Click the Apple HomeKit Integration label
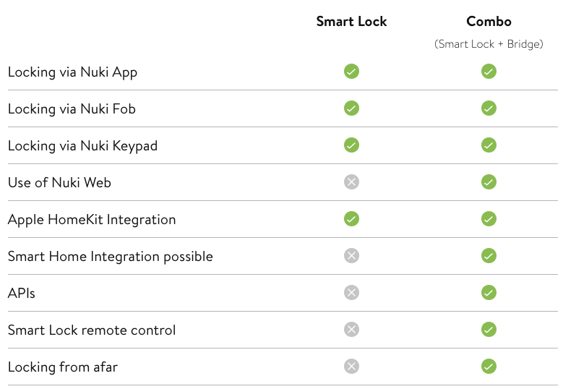The height and width of the screenshot is (389, 563). pyautogui.click(x=92, y=220)
